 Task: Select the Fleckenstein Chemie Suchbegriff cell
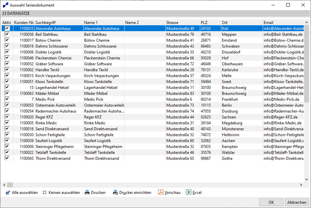(x=59, y=58)
